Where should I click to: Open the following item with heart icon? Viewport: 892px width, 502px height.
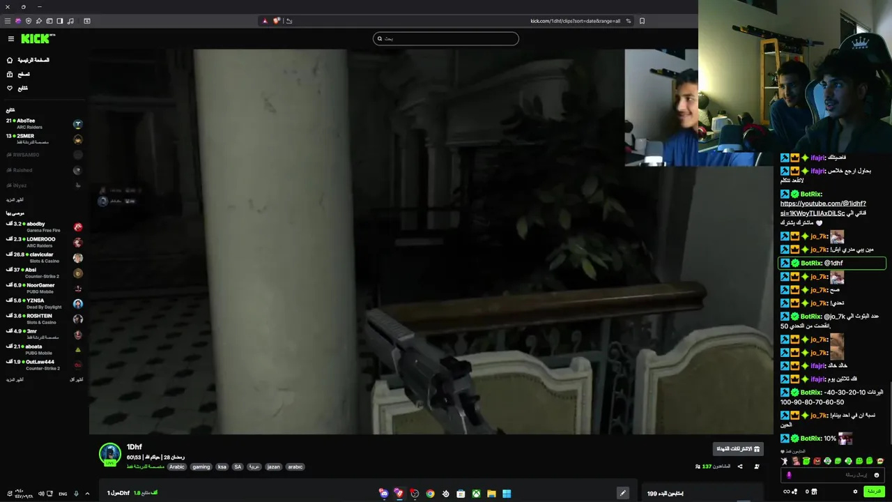17,88
